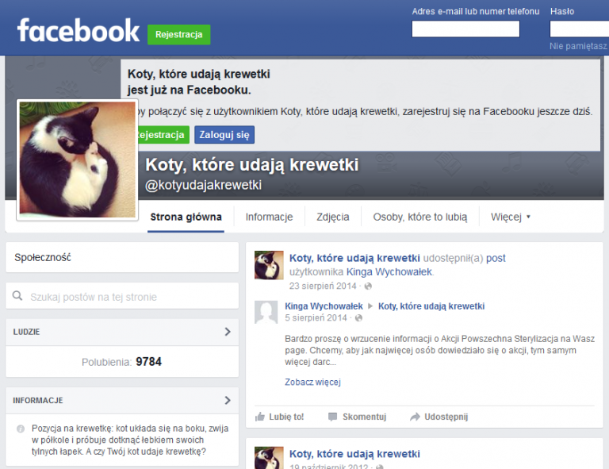Click the Nie pamiętasz link
Viewport: 609px width, 469px height.
point(578,46)
